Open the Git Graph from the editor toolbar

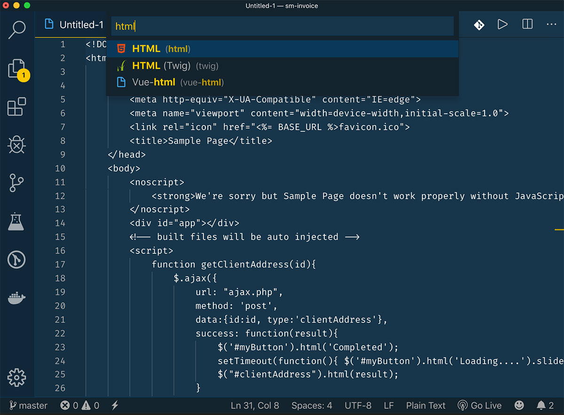point(479,24)
